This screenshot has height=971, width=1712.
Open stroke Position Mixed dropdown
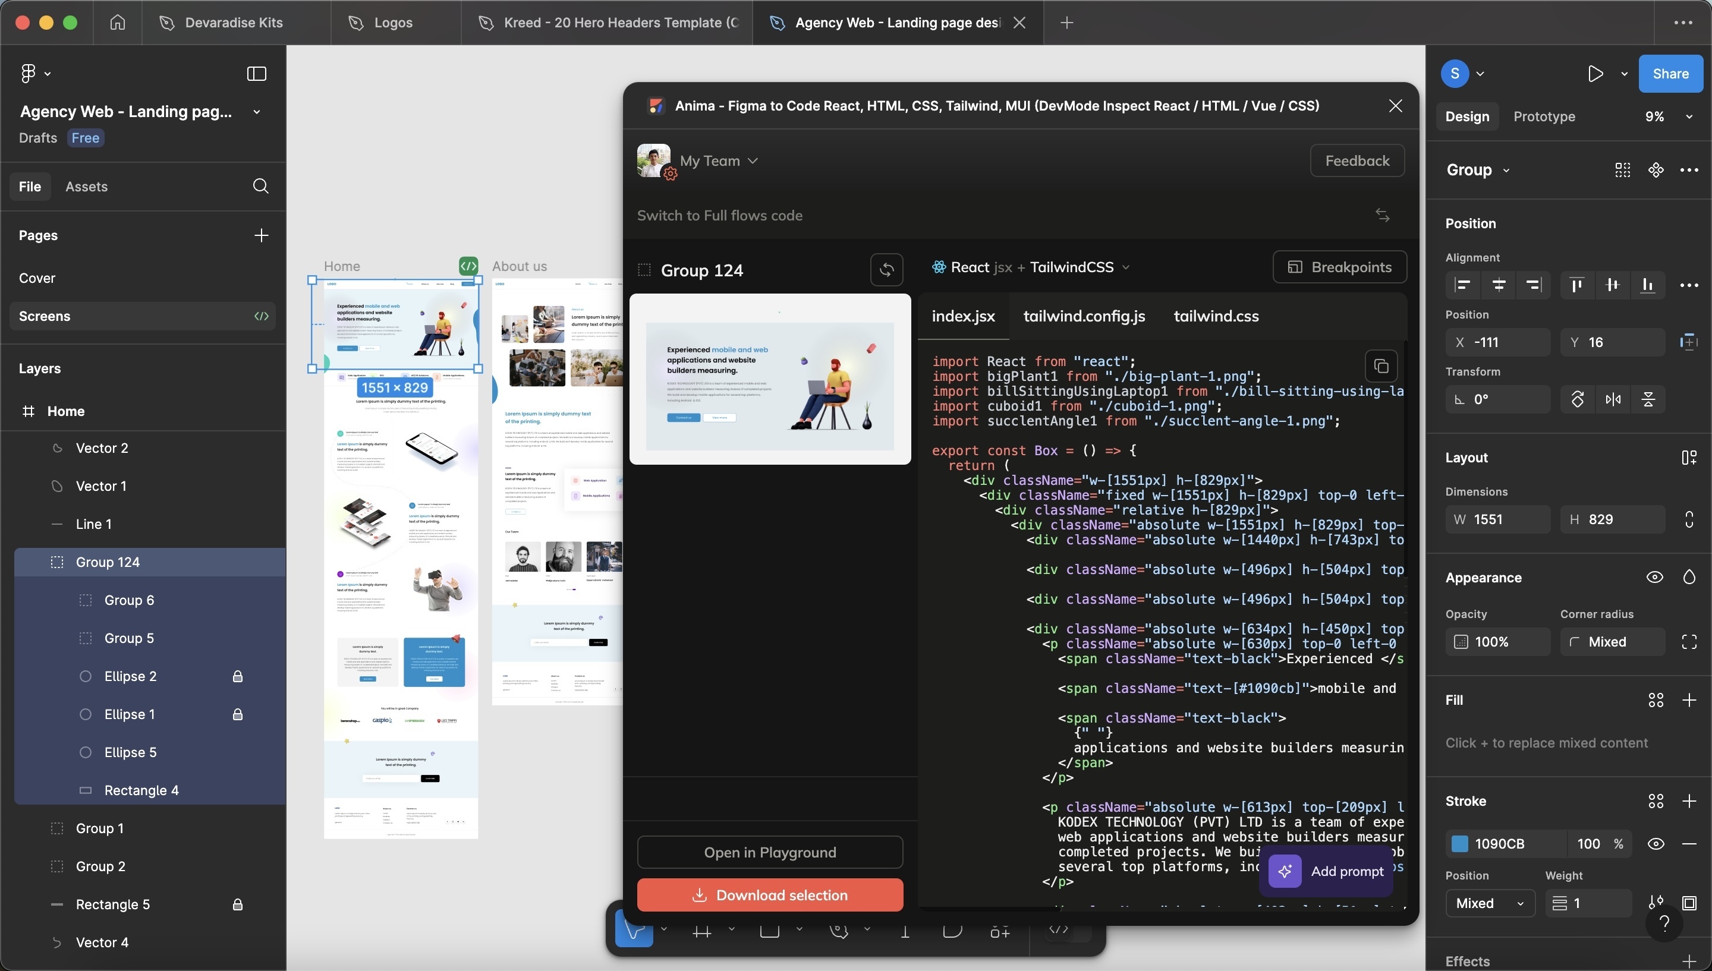pyautogui.click(x=1490, y=903)
